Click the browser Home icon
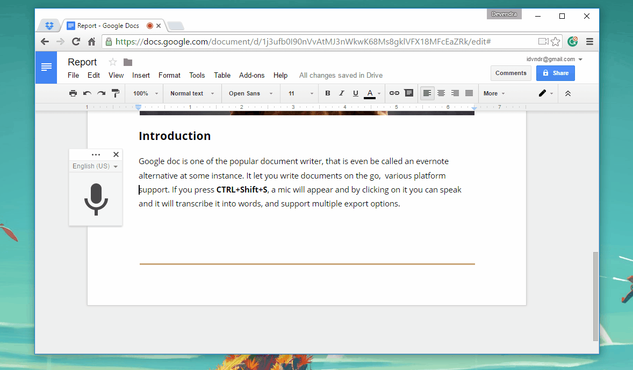The image size is (633, 370). [92, 41]
